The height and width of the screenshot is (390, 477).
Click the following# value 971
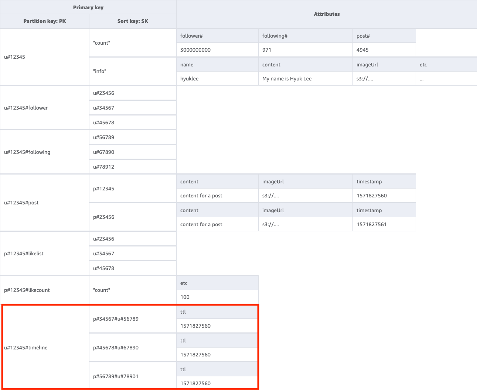[x=267, y=50]
